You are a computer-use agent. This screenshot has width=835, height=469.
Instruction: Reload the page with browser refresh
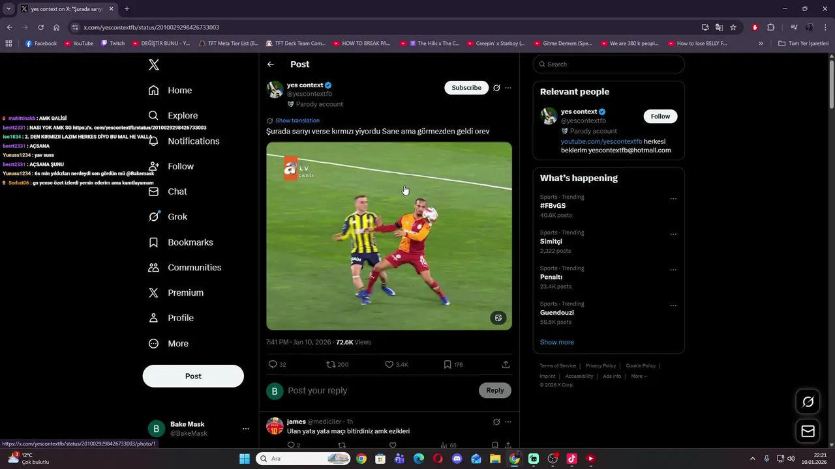click(40, 27)
